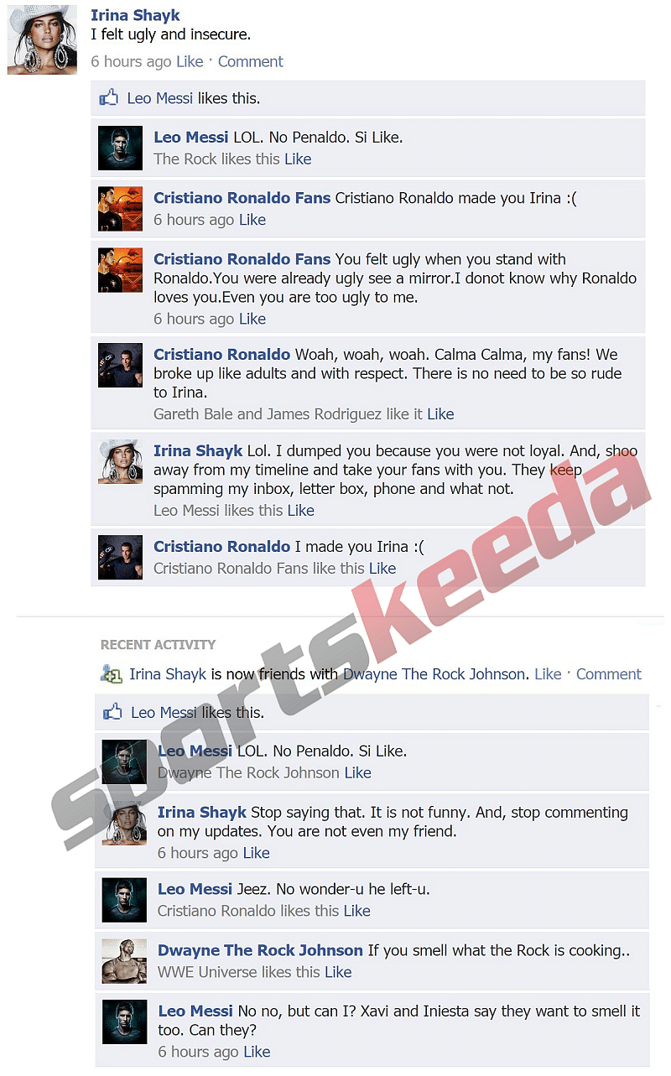The image size is (671, 1076).
Task: Like Irina Shayk's 'I felt ugly' post
Action: pos(190,61)
